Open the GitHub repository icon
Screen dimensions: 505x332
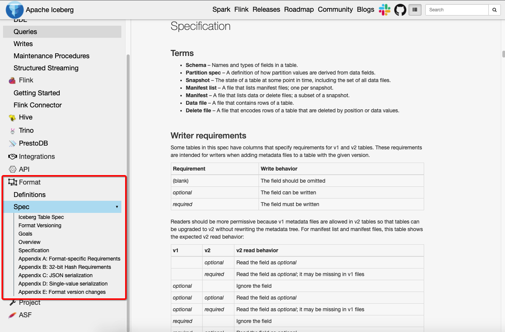click(x=400, y=10)
